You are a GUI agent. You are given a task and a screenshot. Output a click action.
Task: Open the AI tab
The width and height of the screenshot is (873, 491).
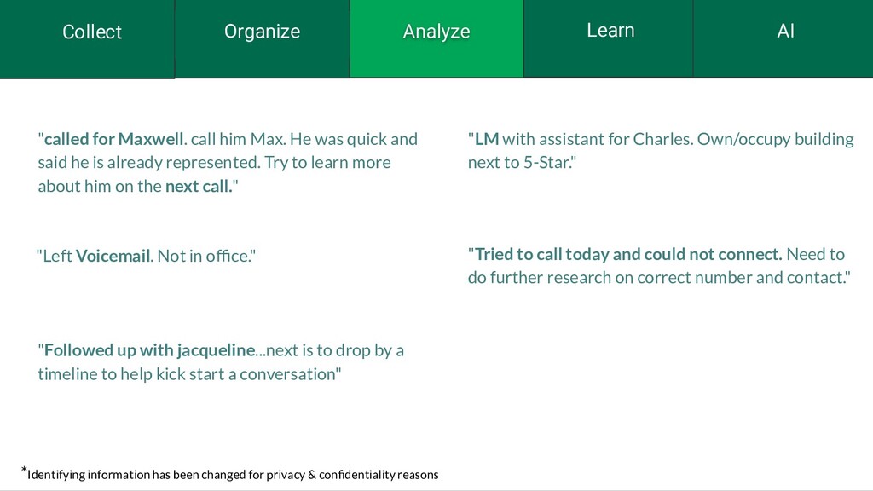(785, 32)
